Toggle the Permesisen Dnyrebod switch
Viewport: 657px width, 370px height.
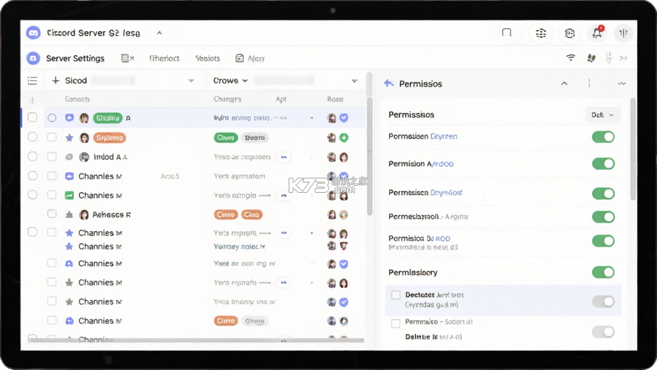(x=603, y=193)
